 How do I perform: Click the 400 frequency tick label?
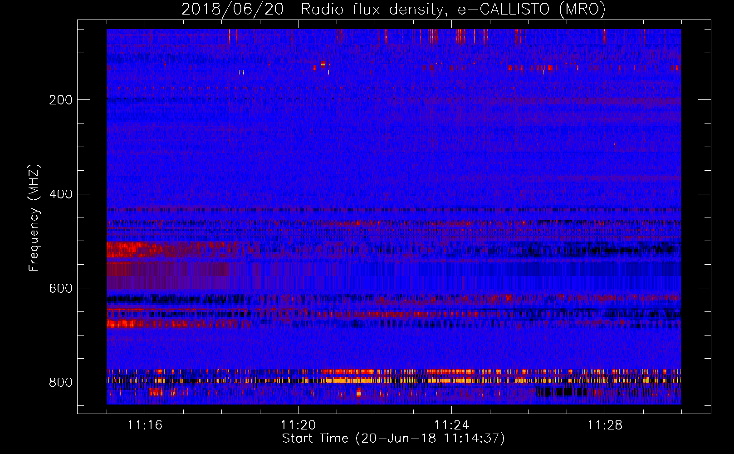click(x=61, y=194)
